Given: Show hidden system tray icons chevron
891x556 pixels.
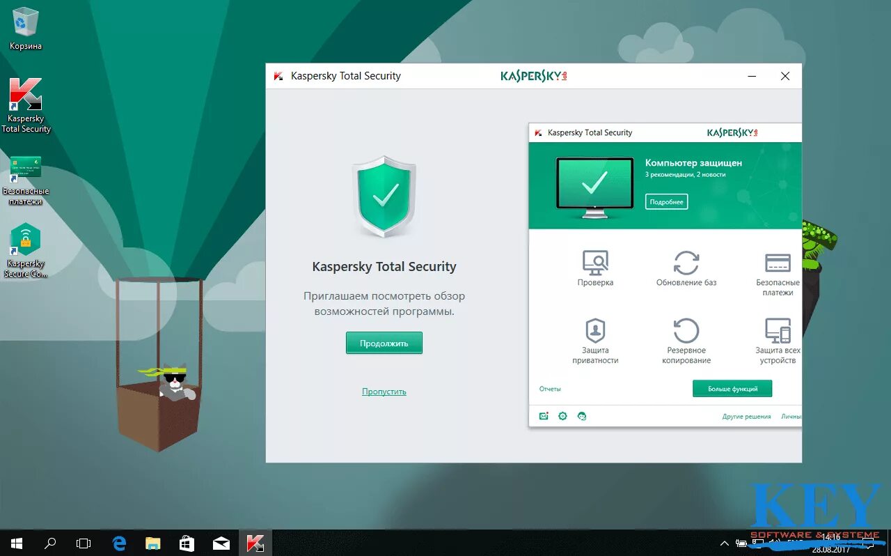Looking at the screenshot, I should pos(724,543).
